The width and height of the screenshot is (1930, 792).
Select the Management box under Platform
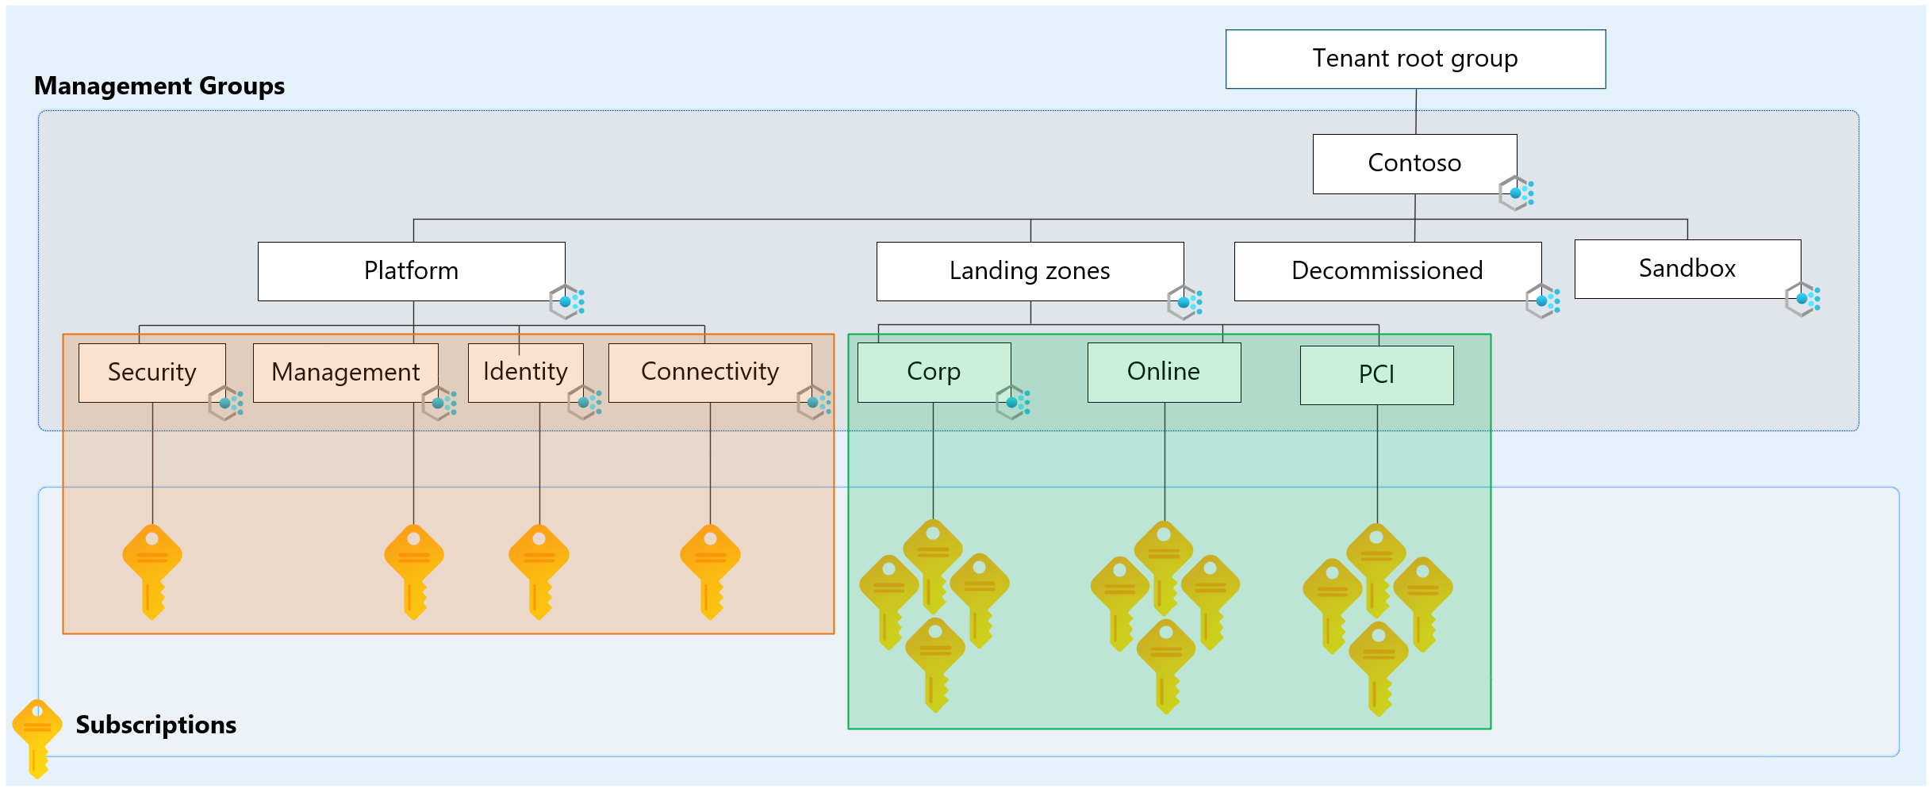coord(345,373)
